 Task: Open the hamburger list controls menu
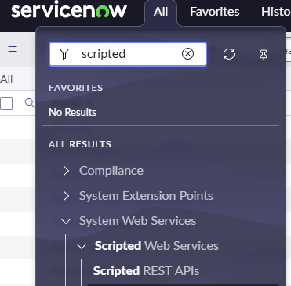(13, 49)
